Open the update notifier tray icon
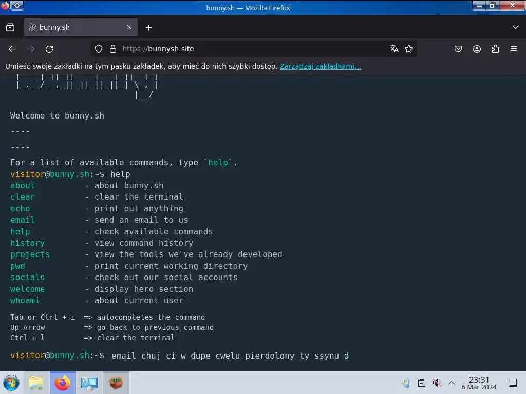Screen dimensions: 526x394 [406, 383]
